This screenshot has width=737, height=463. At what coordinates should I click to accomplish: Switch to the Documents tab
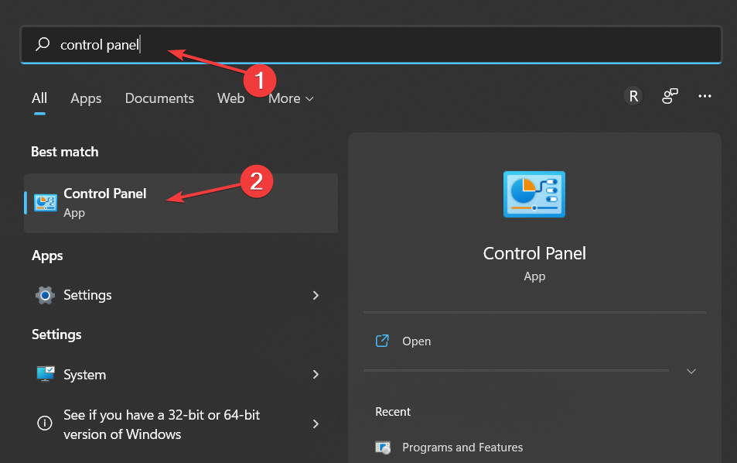coord(159,98)
